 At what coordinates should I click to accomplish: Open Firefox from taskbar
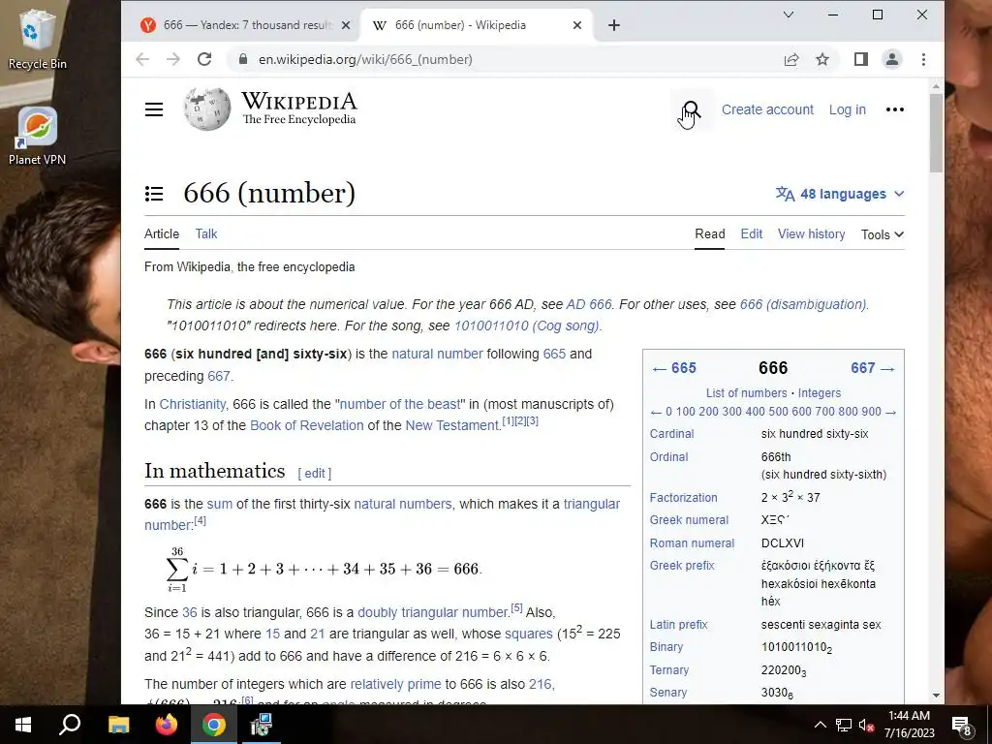click(x=167, y=725)
